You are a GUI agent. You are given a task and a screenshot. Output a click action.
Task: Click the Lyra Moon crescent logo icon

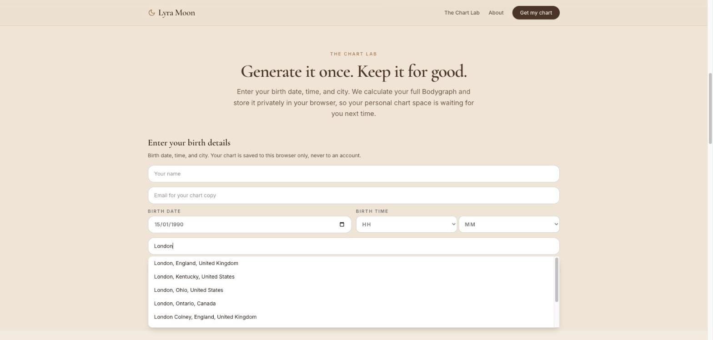[152, 13]
